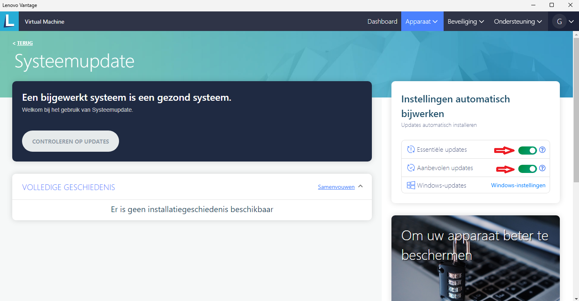Open the Ondersteuning dropdown menu
This screenshot has height=301, width=579.
(518, 21)
